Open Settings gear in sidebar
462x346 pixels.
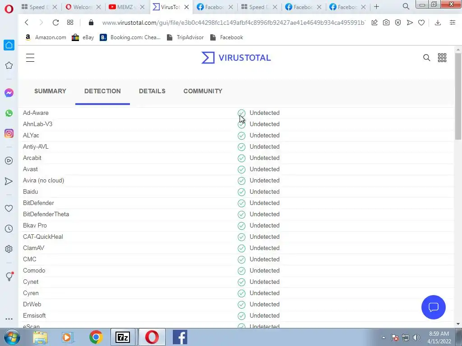click(9, 249)
